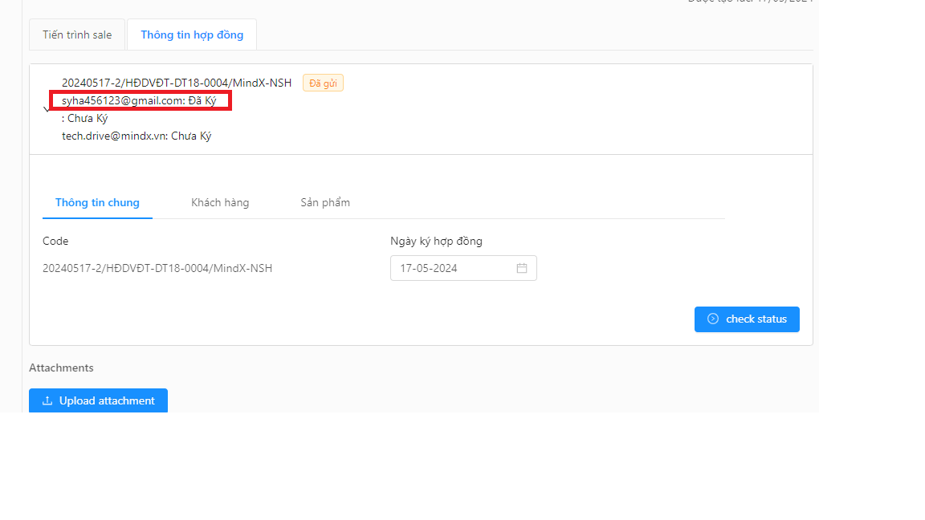Viewport: 925px width, 520px height.
Task: Focus the Ngày ký hợp đồng date field
Action: [454, 268]
